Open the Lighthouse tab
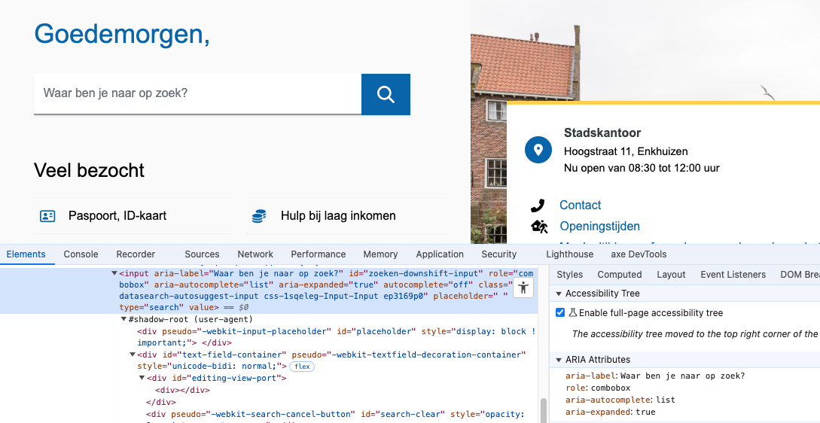 tap(569, 254)
